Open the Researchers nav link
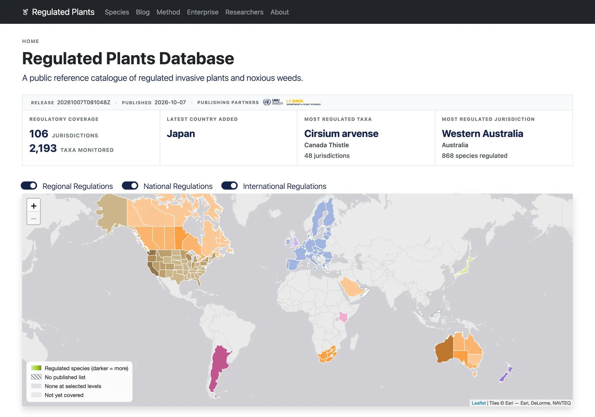The height and width of the screenshot is (417, 595). [244, 12]
